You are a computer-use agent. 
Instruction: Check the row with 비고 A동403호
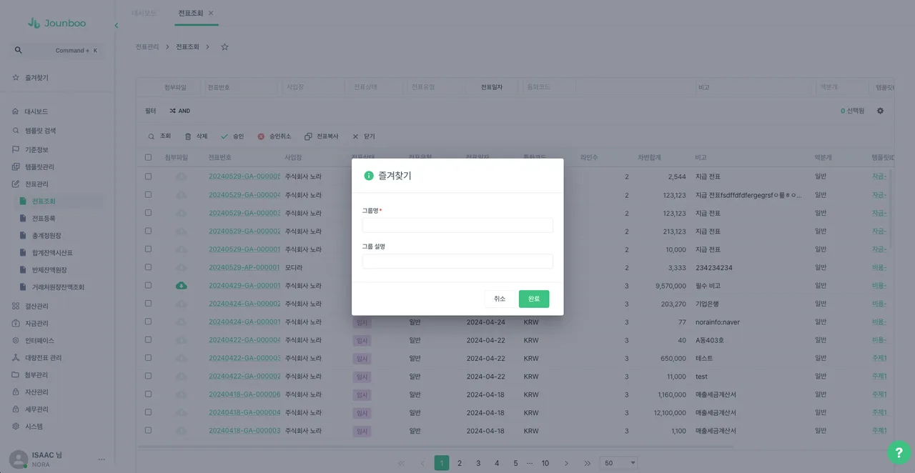[x=148, y=340]
